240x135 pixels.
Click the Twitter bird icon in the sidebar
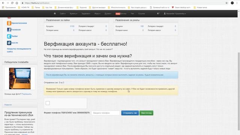[9, 36]
